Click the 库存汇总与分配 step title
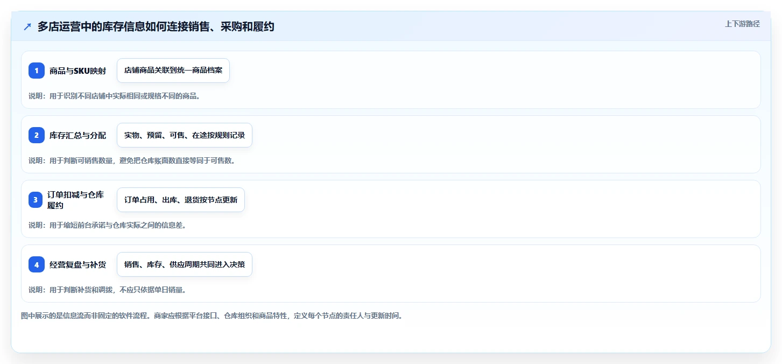Screen dimensions: 782x364 (78, 135)
